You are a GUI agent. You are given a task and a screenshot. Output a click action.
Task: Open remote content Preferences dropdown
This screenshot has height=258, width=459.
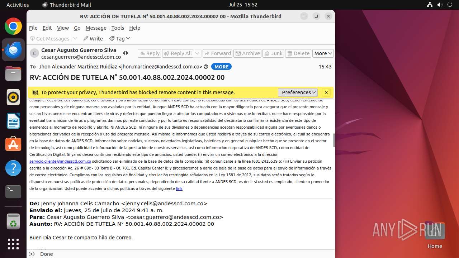click(x=298, y=92)
